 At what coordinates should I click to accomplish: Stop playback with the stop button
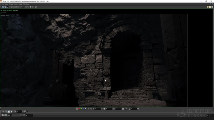click(9, 112)
